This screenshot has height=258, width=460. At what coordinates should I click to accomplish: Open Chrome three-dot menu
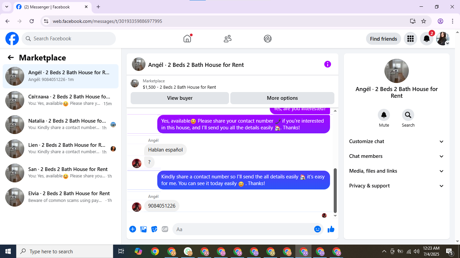pyautogui.click(x=452, y=21)
